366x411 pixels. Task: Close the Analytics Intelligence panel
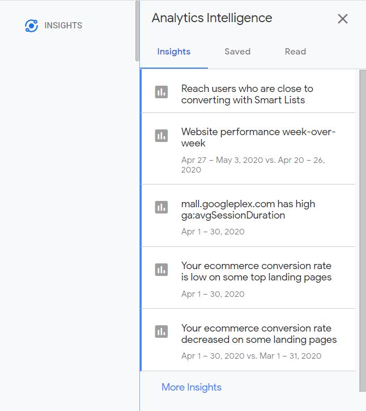click(342, 19)
